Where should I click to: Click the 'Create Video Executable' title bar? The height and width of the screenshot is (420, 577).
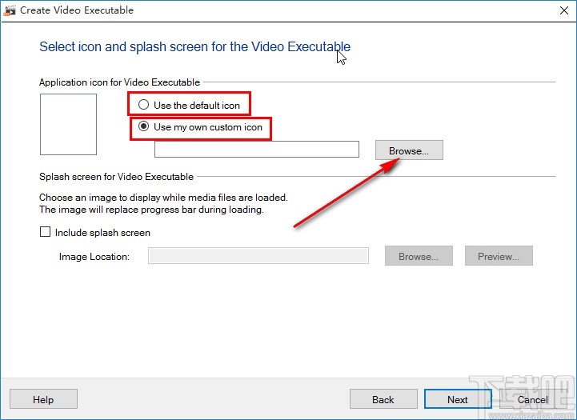77,10
